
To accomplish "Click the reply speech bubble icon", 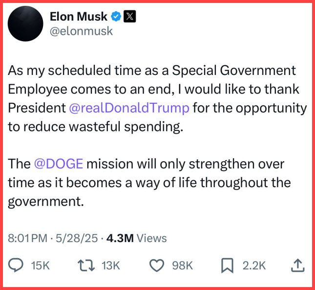I will click(17, 265).
